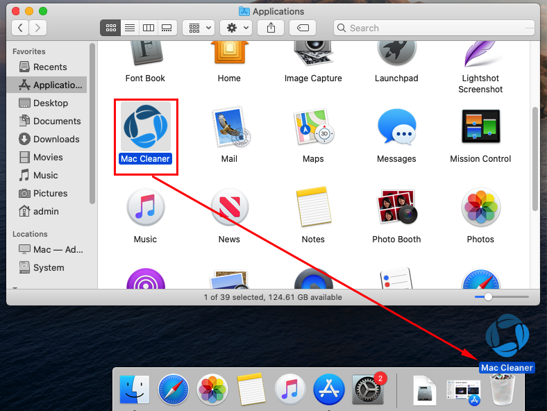The image size is (547, 411).
Task: Launch Safari from the Dock
Action: (174, 389)
